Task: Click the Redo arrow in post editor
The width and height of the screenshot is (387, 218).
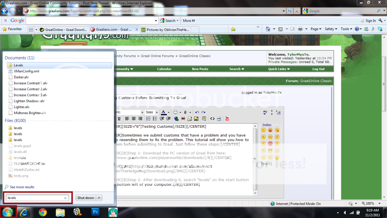Action: pyautogui.click(x=204, y=112)
